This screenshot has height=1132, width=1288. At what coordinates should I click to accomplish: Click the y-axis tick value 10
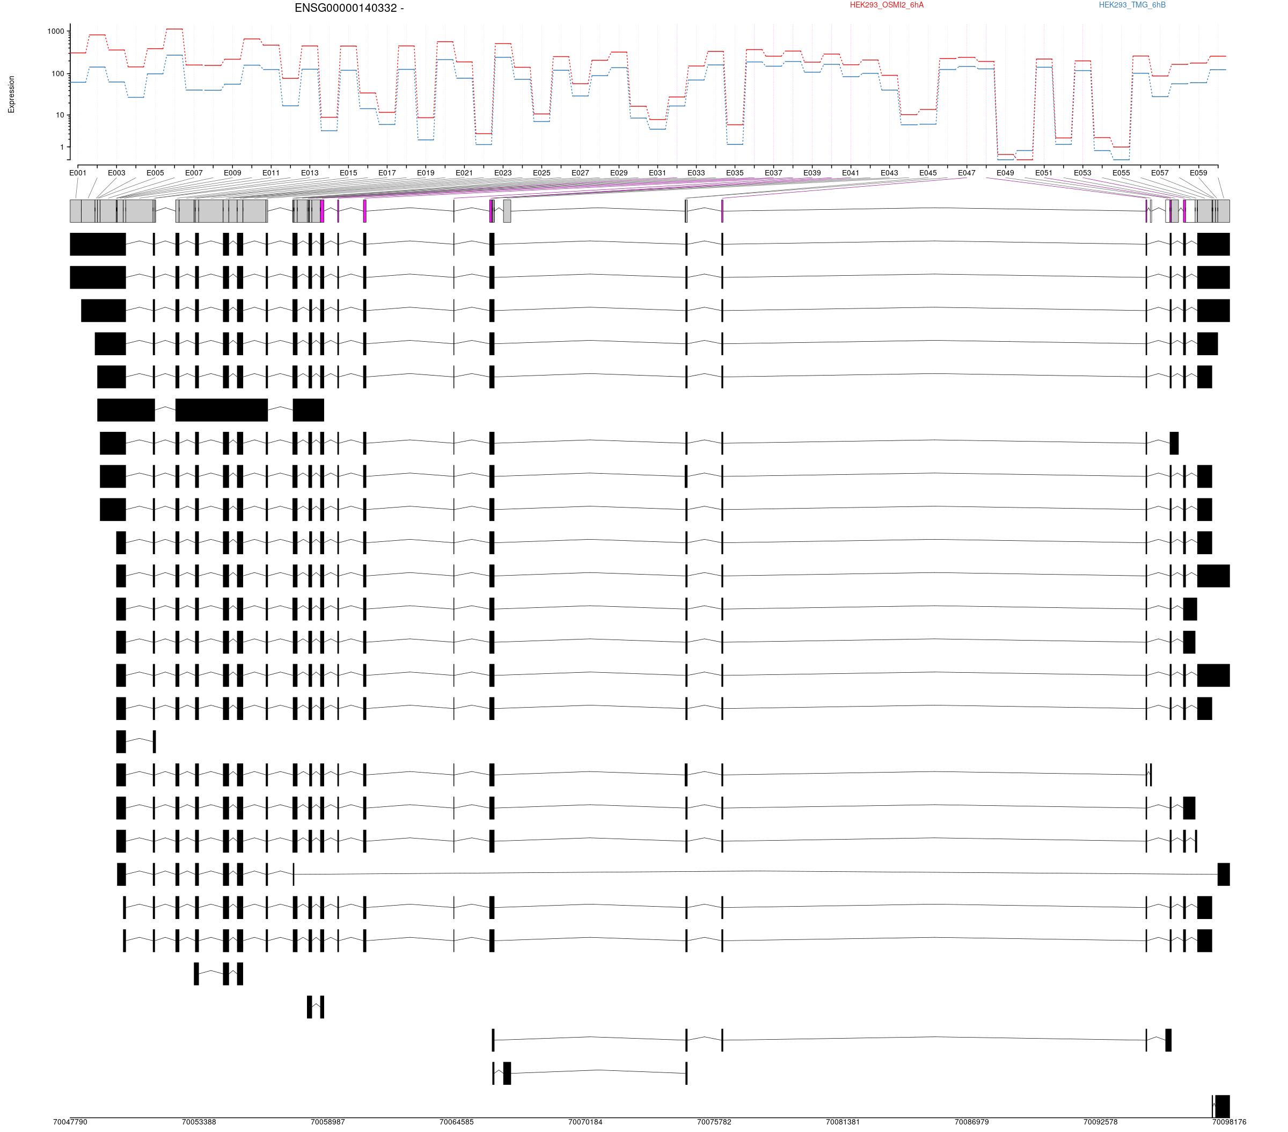point(60,115)
